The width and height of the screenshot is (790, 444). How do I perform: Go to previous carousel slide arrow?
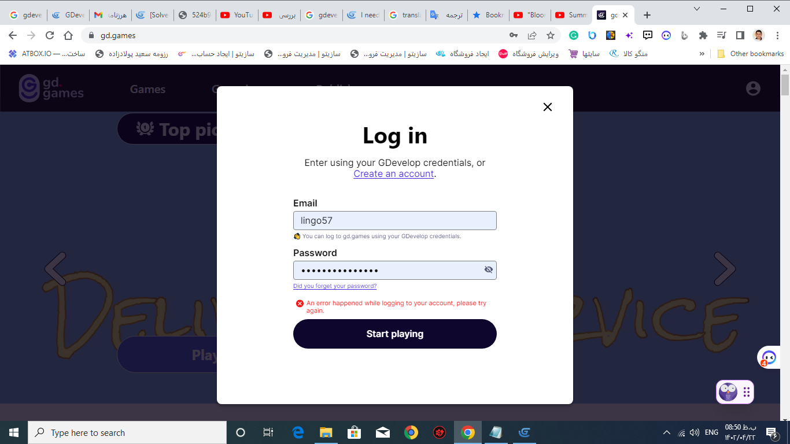pyautogui.click(x=55, y=269)
